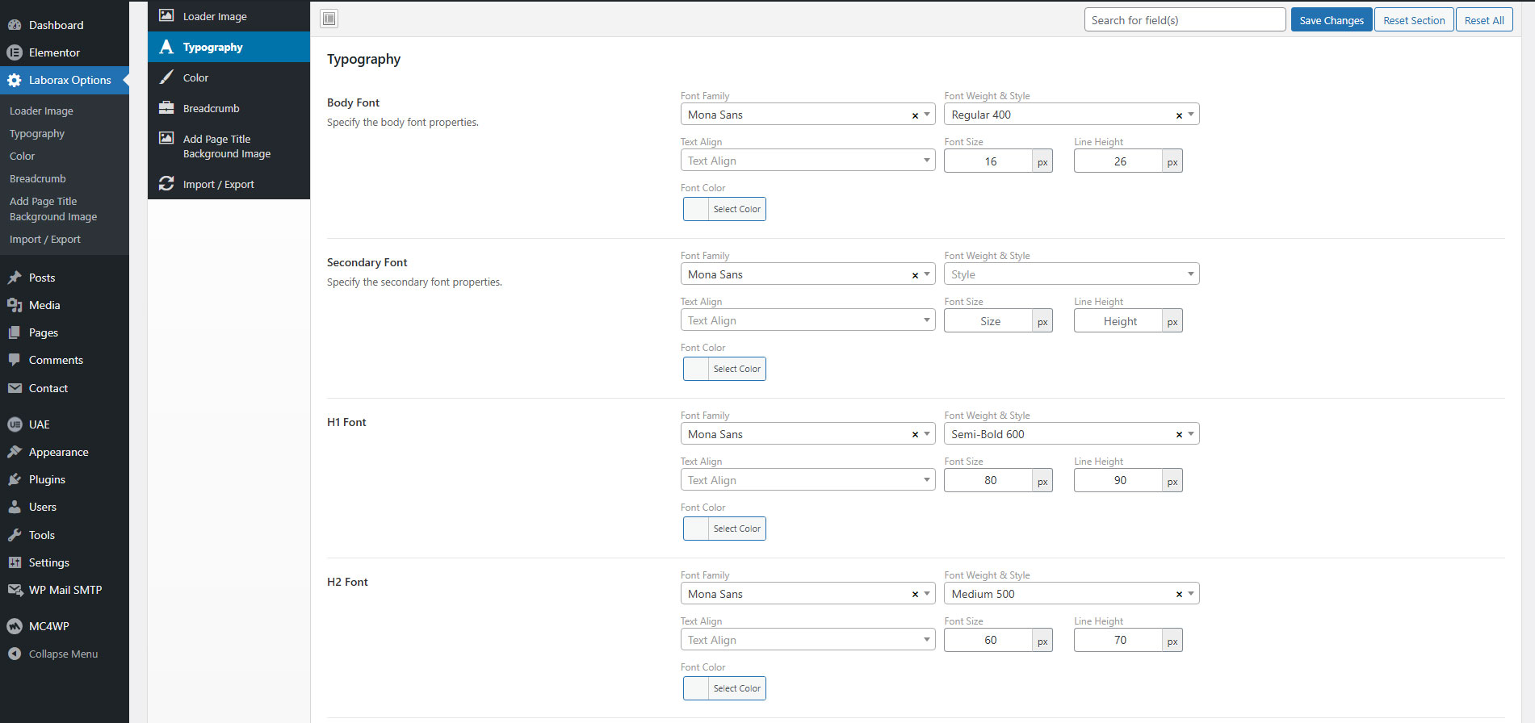Open Secondary Font weight Style dropdown

tap(1071, 274)
